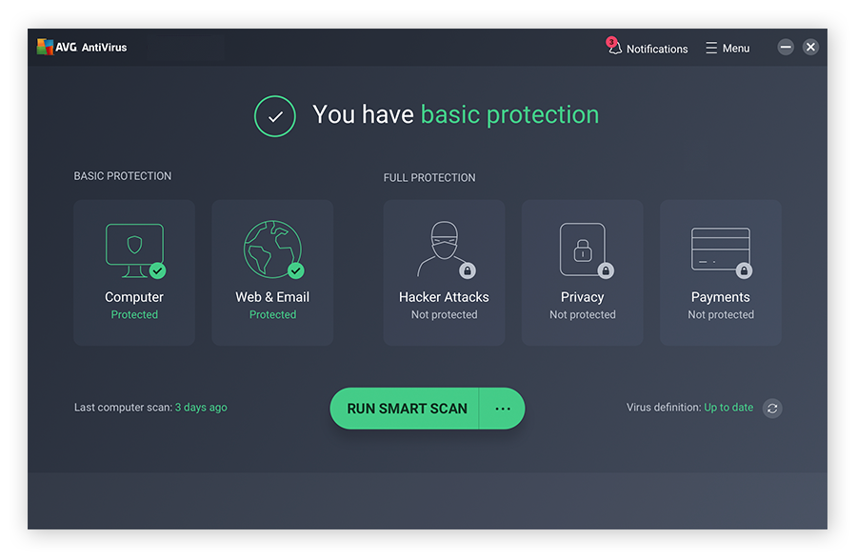Open the Privacy protection tile

point(582,272)
